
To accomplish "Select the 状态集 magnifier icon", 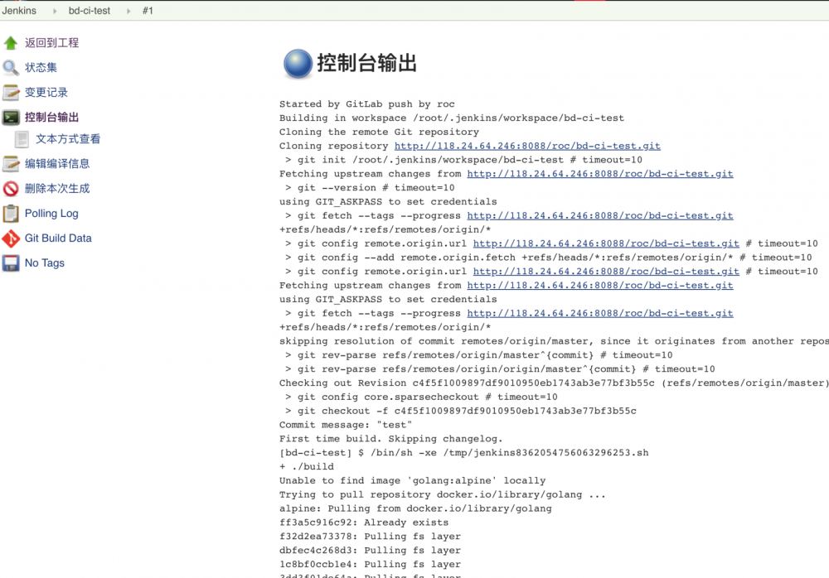I will pyautogui.click(x=11, y=66).
